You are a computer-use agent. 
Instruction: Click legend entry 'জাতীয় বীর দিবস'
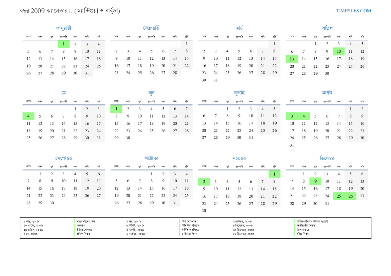coord(306,226)
